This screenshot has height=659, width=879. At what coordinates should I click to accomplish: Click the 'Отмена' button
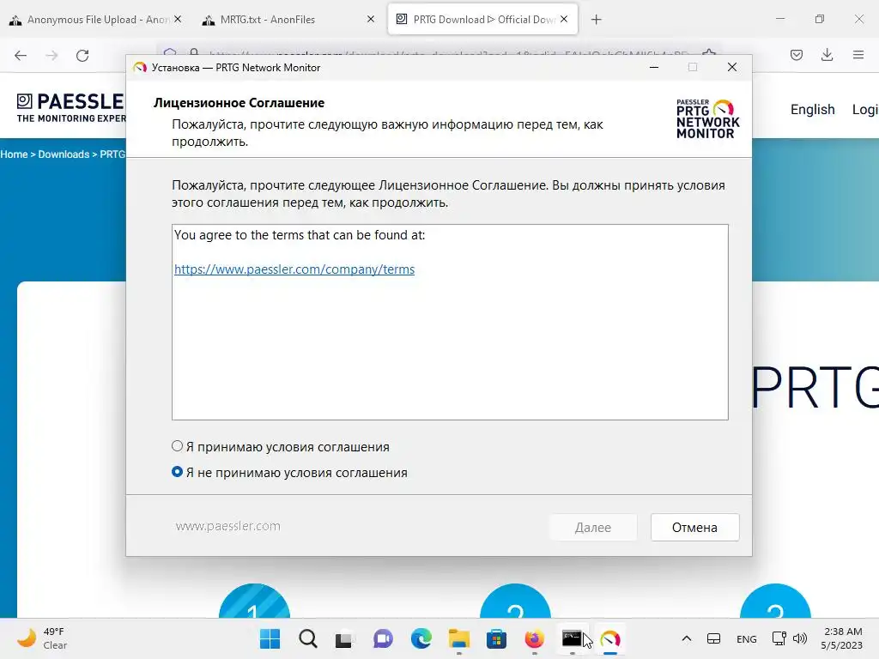click(694, 528)
